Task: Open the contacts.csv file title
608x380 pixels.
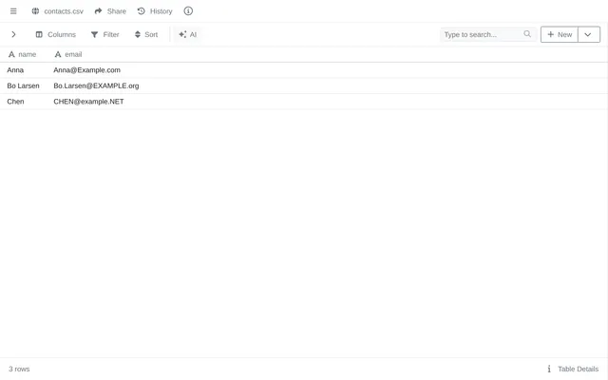Action: pyautogui.click(x=64, y=11)
